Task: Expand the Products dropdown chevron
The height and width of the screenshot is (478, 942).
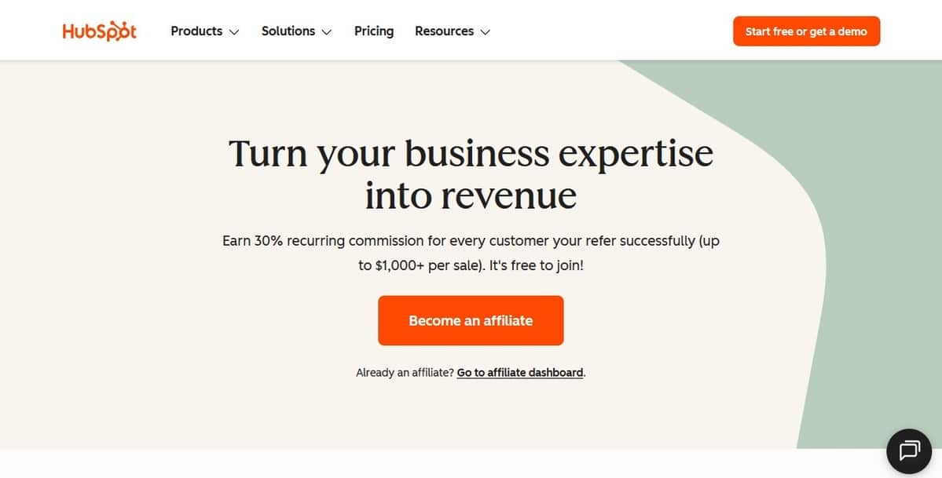Action: (x=234, y=32)
